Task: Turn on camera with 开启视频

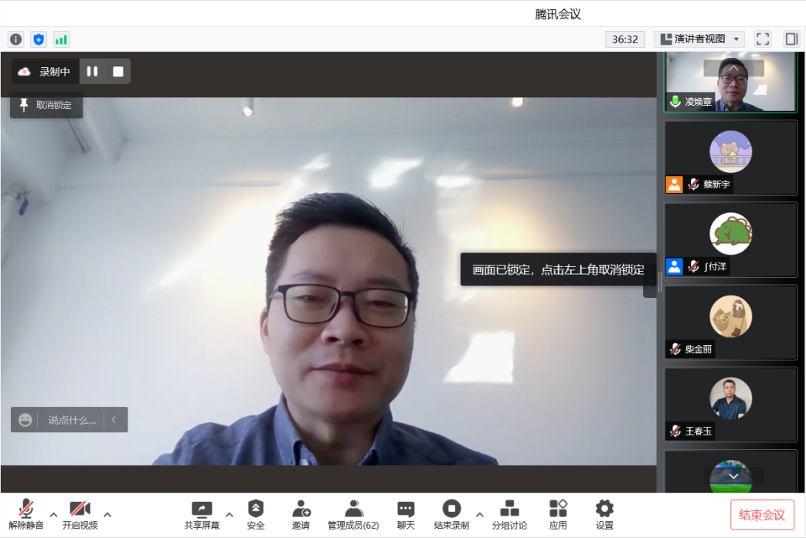Action: [80, 514]
